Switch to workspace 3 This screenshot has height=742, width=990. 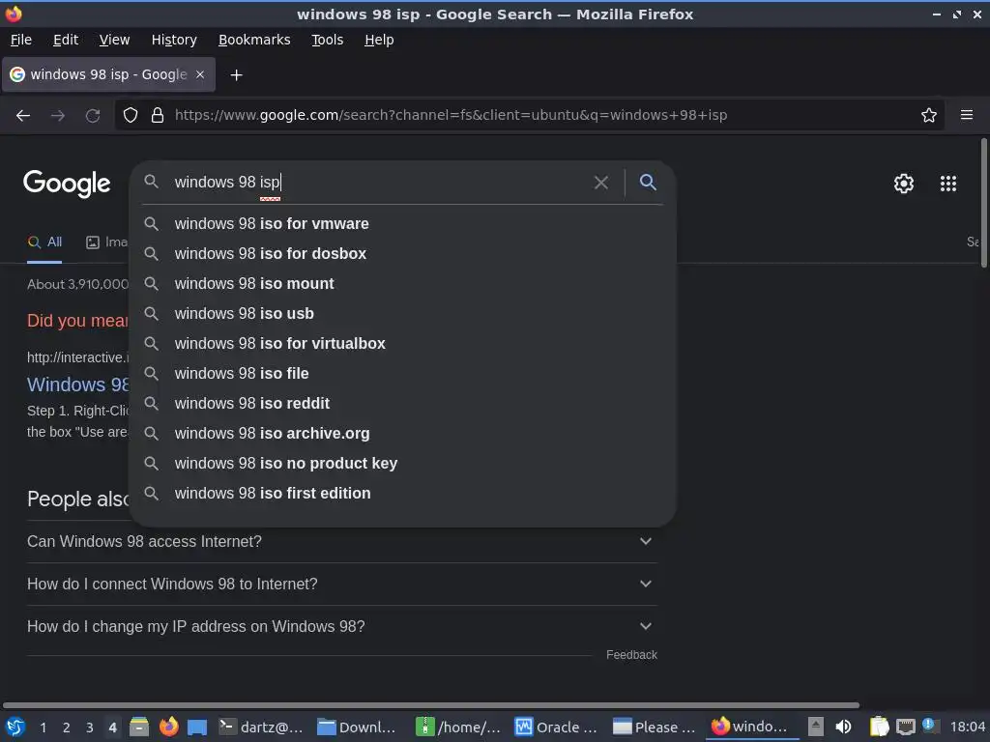(90, 728)
